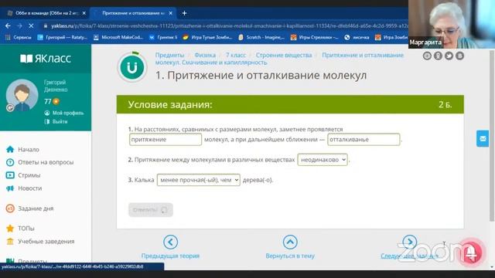This screenshot has width=495, height=278.
Task: Open the blue mail envelope side button
Action: [x=483, y=139]
